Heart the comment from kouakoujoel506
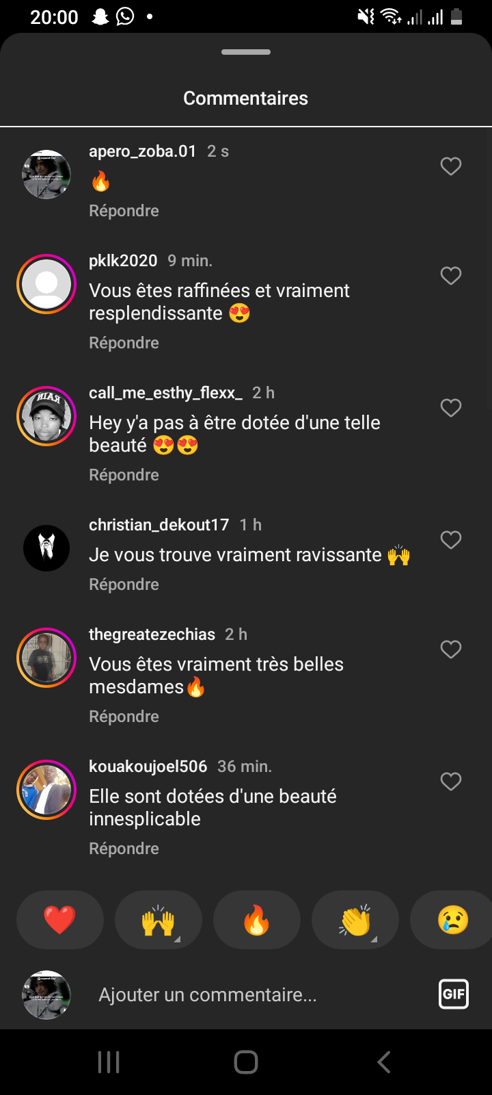Viewport: 492px width, 1095px height. point(451,782)
